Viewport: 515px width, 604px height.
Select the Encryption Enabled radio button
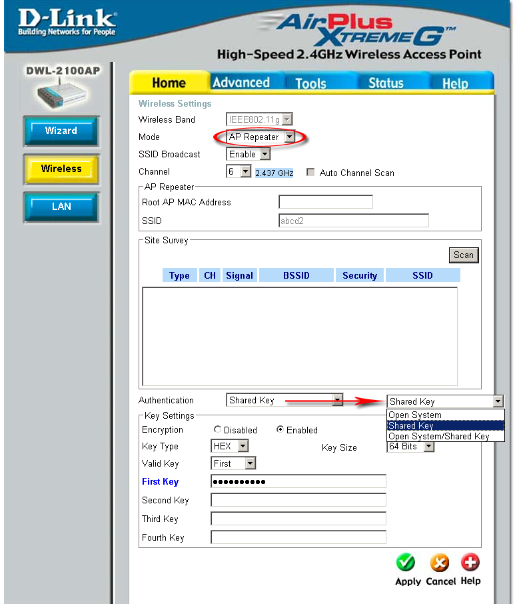(x=280, y=429)
